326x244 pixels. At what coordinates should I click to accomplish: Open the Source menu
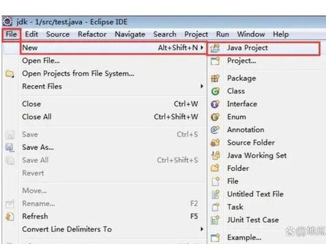click(58, 34)
